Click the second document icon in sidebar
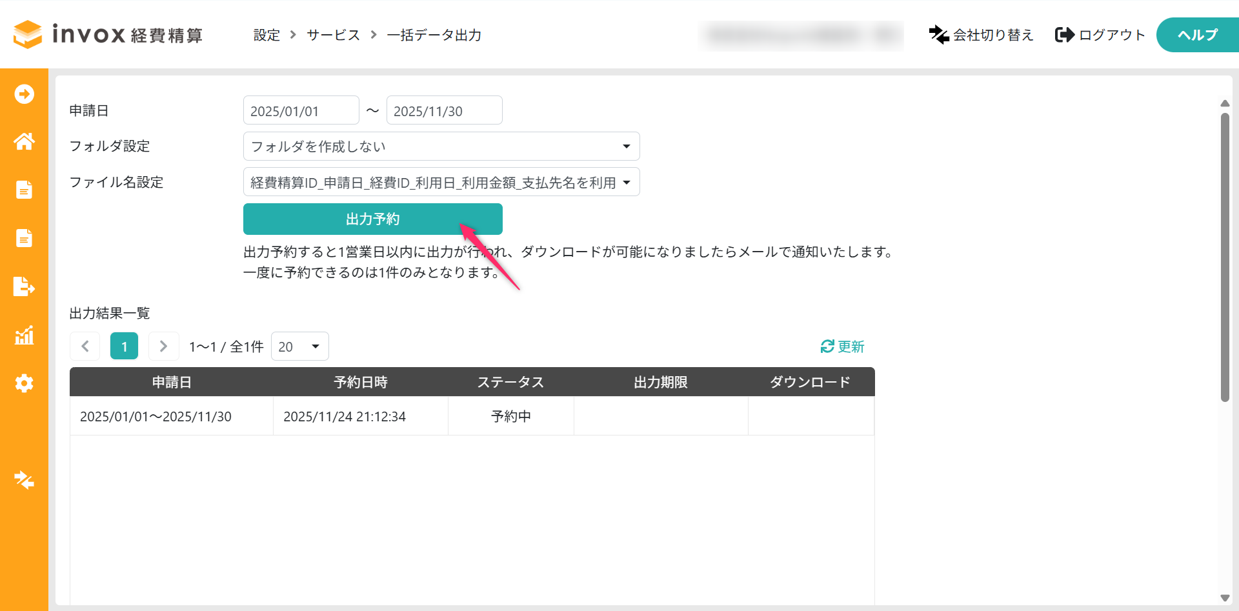Viewport: 1239px width, 611px height. pyautogui.click(x=25, y=238)
